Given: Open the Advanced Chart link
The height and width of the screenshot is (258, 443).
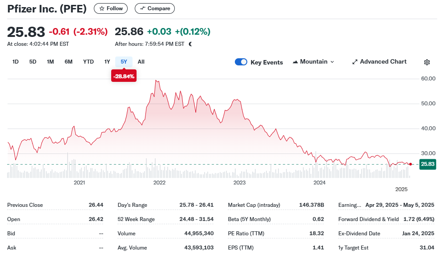Looking at the screenshot, I should [x=379, y=62].
